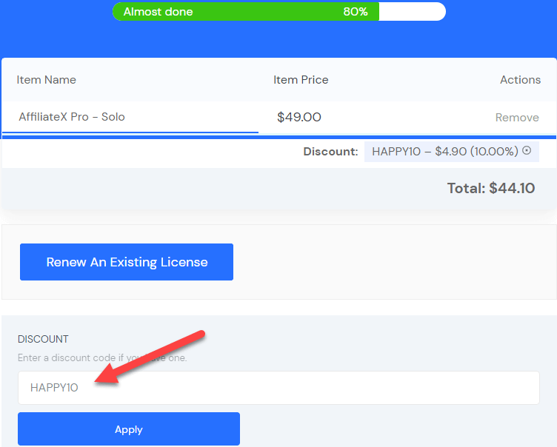Click the Item Name column header
Image resolution: width=557 pixels, height=447 pixels.
pos(46,80)
